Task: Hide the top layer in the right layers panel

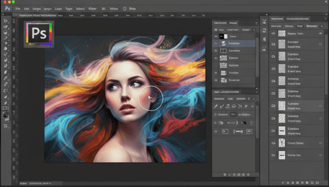Action: click(274, 33)
